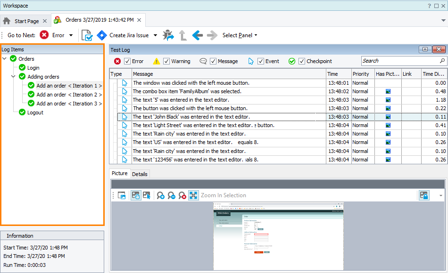Click the Go to Next Error icon
The width and height of the screenshot is (448, 273).
pos(44,35)
